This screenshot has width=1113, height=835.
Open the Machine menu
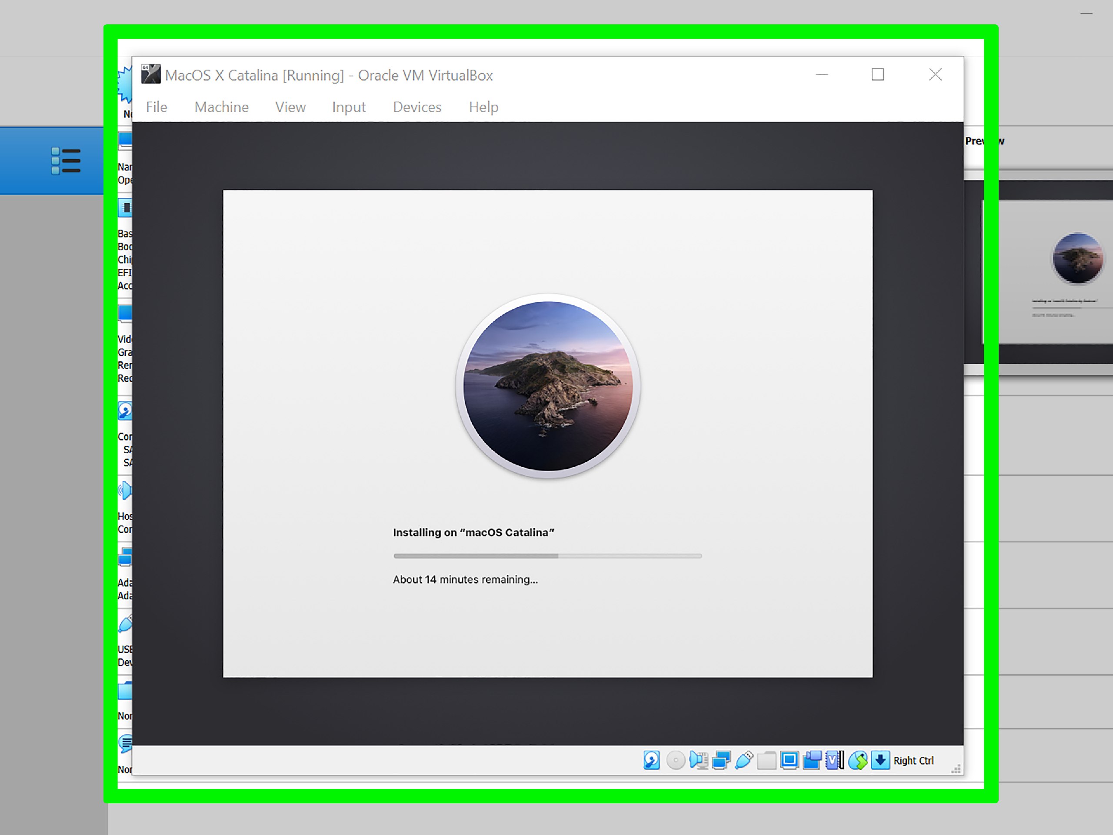click(221, 107)
